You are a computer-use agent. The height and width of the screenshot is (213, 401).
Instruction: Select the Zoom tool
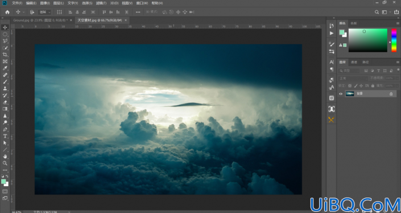[5, 163]
